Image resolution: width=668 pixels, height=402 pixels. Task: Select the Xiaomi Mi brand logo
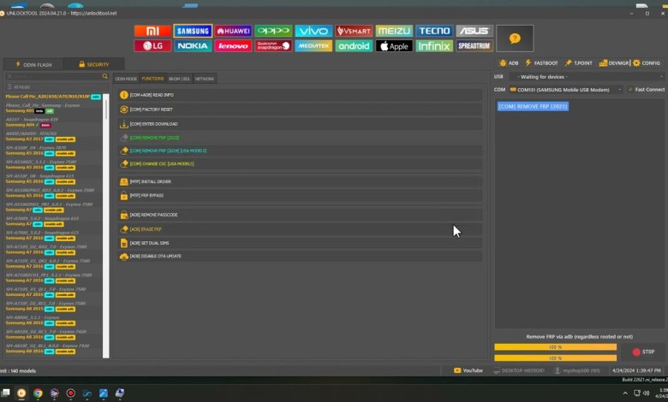pos(152,31)
